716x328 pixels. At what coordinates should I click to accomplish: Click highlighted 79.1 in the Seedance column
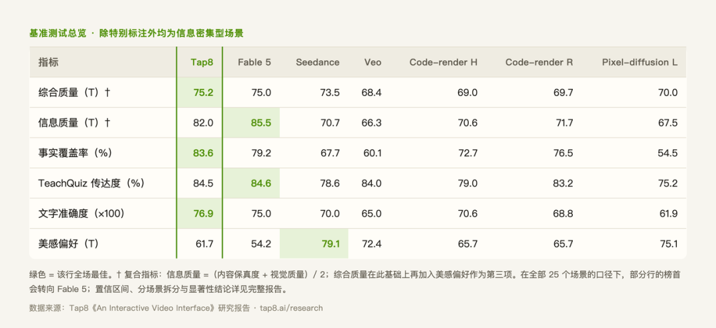coord(331,244)
